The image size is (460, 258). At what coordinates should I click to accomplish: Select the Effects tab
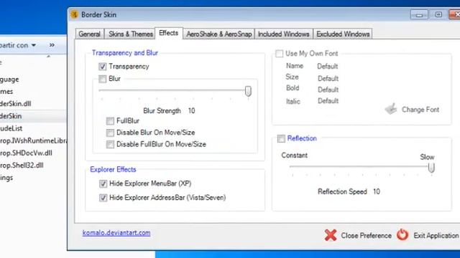(169, 33)
